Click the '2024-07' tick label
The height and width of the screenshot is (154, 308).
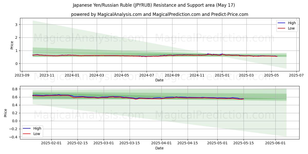pyautogui.click(x=147, y=76)
